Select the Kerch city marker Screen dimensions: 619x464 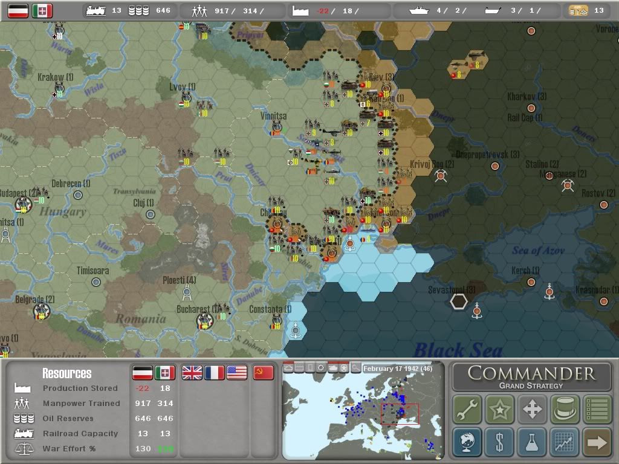(531, 282)
